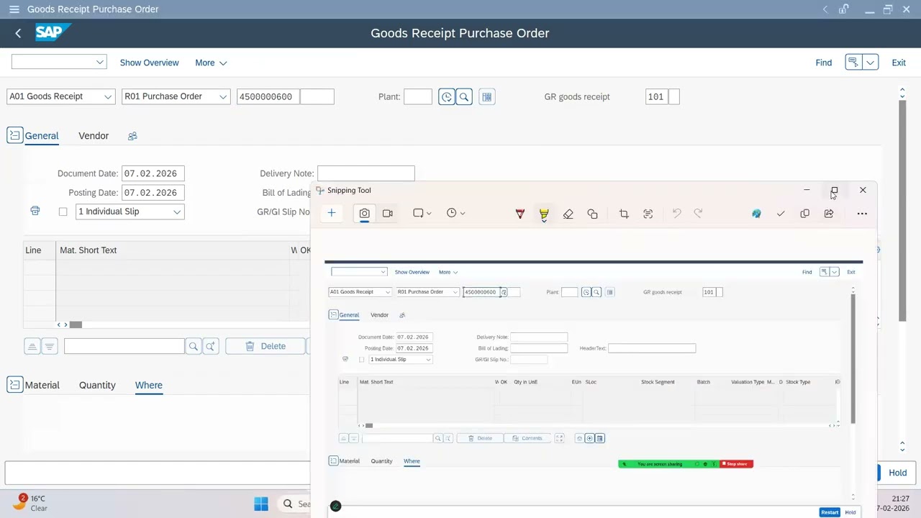Click the item search text field
921x518 pixels.
[x=124, y=346]
